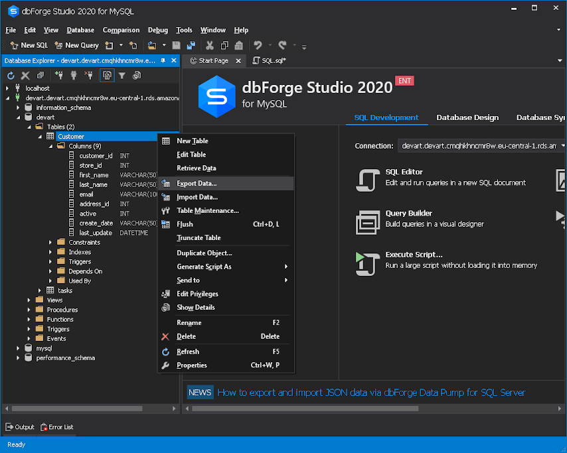Click the Open File folder icon
This screenshot has height=453, width=567.
point(152,45)
